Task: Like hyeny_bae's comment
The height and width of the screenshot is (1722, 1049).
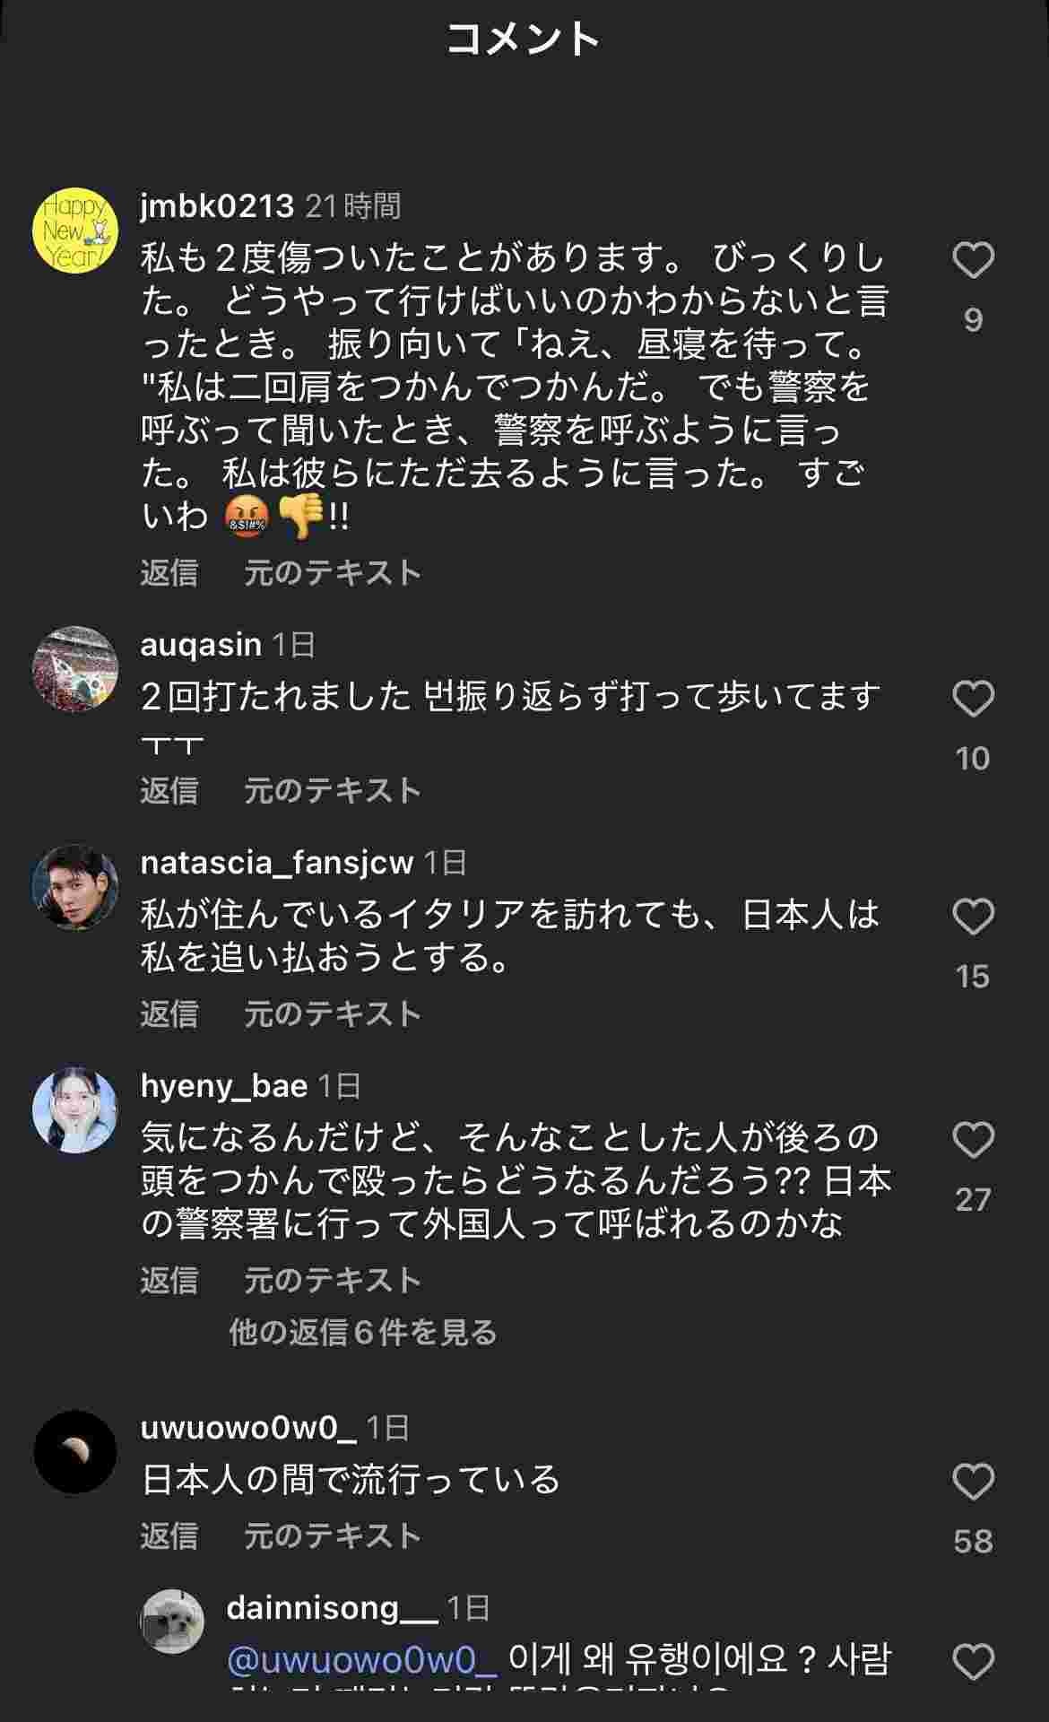Action: point(973,1141)
